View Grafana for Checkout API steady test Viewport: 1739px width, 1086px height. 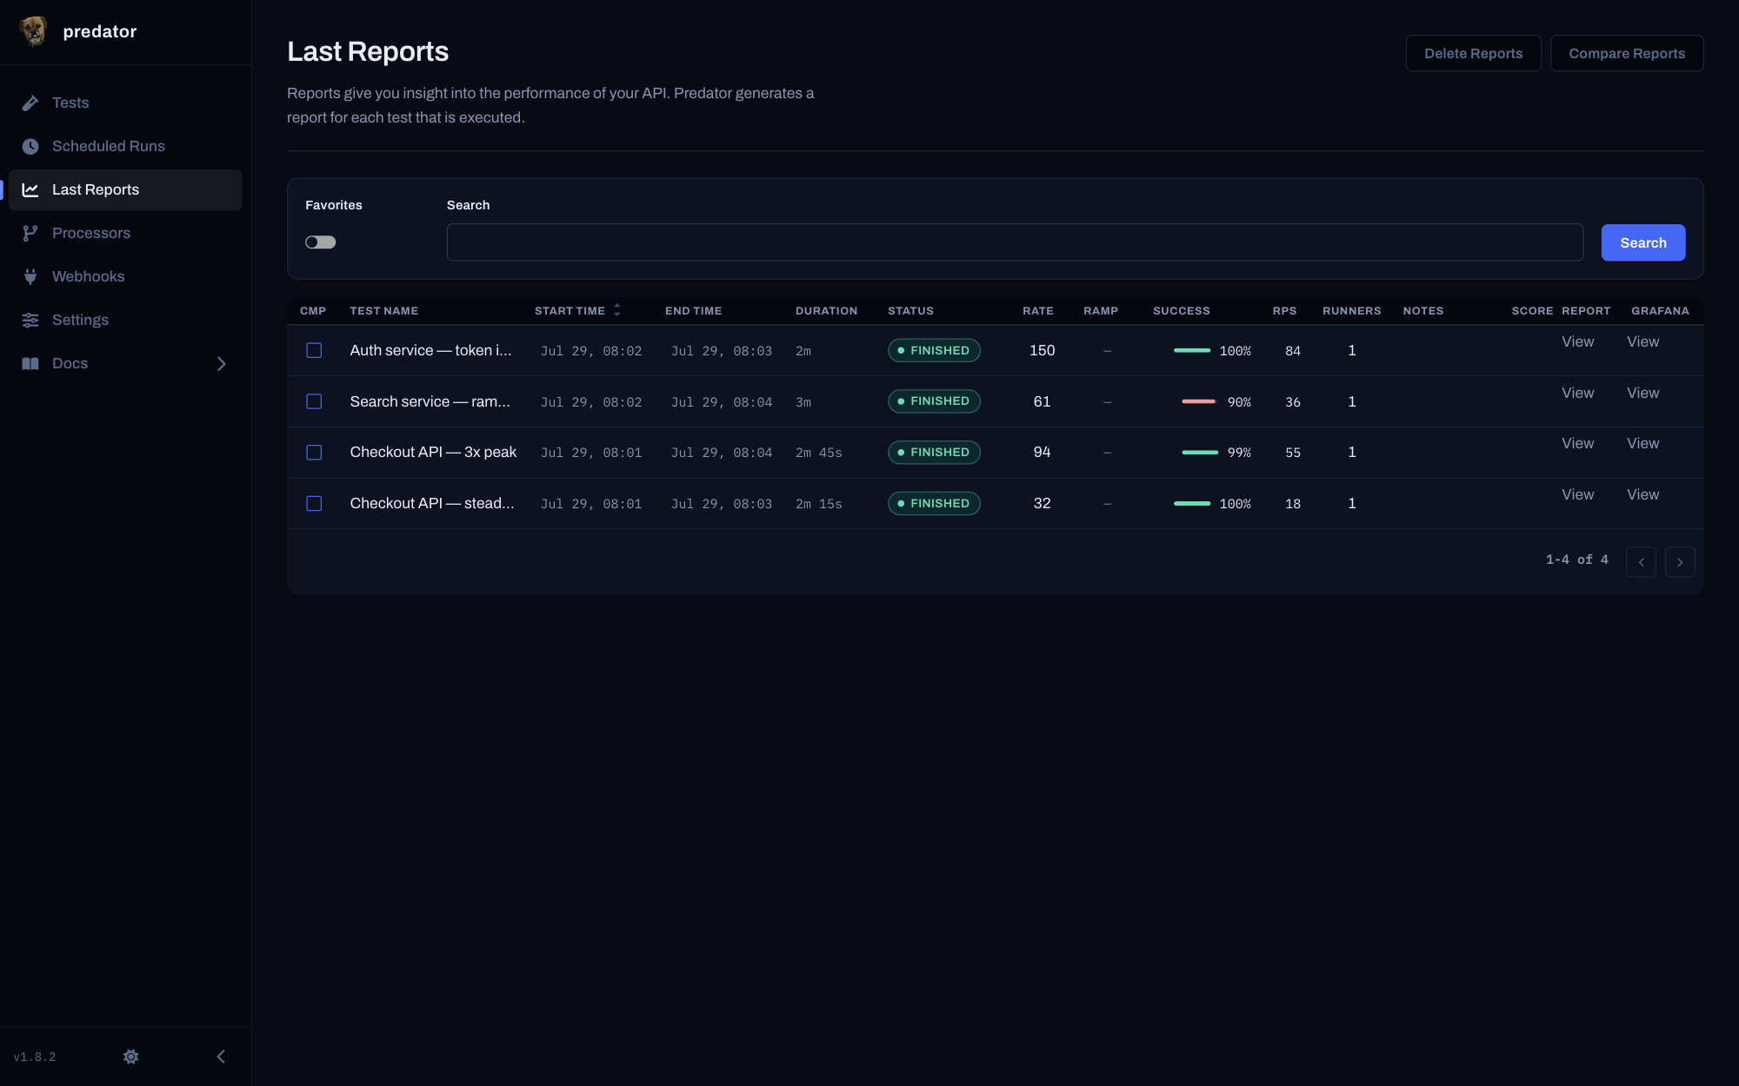tap(1642, 494)
